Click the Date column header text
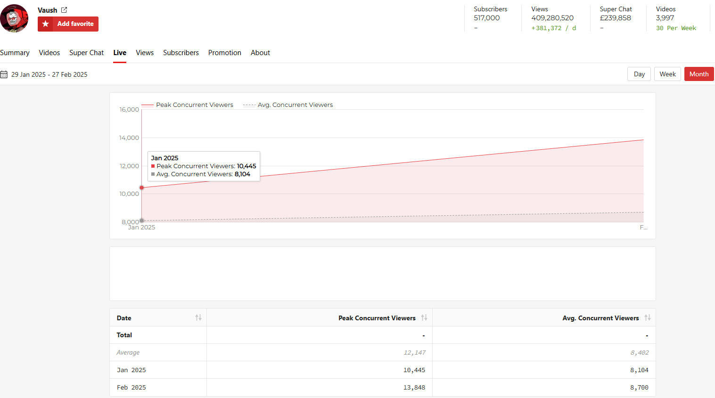Screen dimensions: 715x398 click(124, 318)
